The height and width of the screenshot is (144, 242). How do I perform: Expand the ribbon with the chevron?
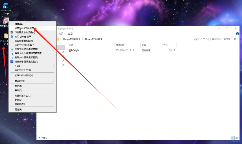pyautogui.click(x=234, y=34)
